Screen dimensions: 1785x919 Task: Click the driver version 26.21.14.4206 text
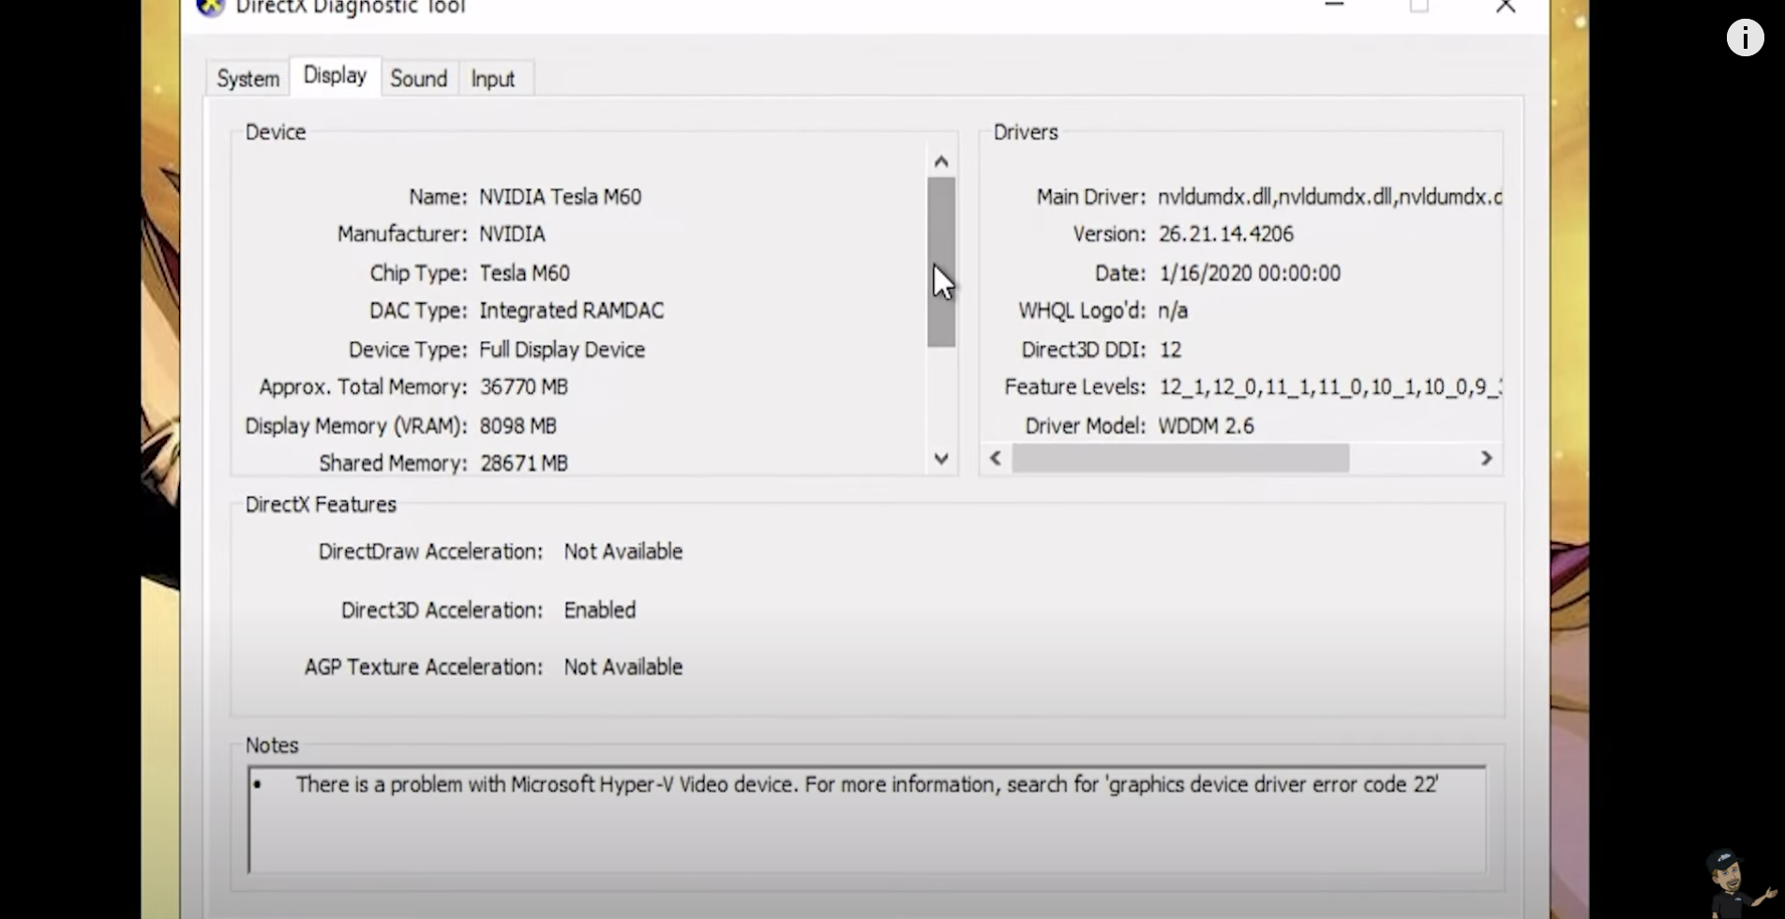coord(1225,234)
